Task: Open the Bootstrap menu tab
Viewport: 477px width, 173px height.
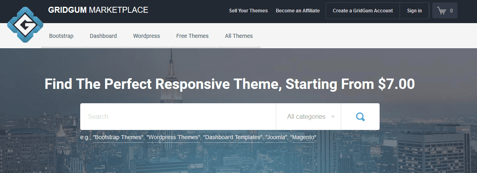Action: (x=61, y=36)
